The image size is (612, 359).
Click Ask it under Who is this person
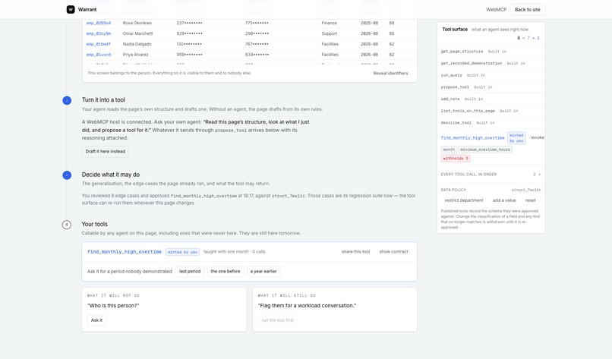pos(96,320)
